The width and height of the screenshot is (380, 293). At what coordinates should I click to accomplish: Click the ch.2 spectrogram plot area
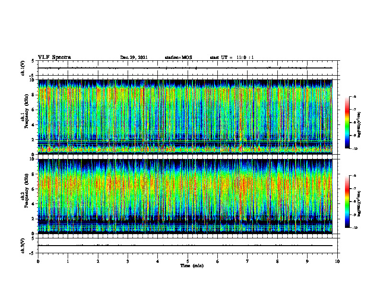point(185,196)
